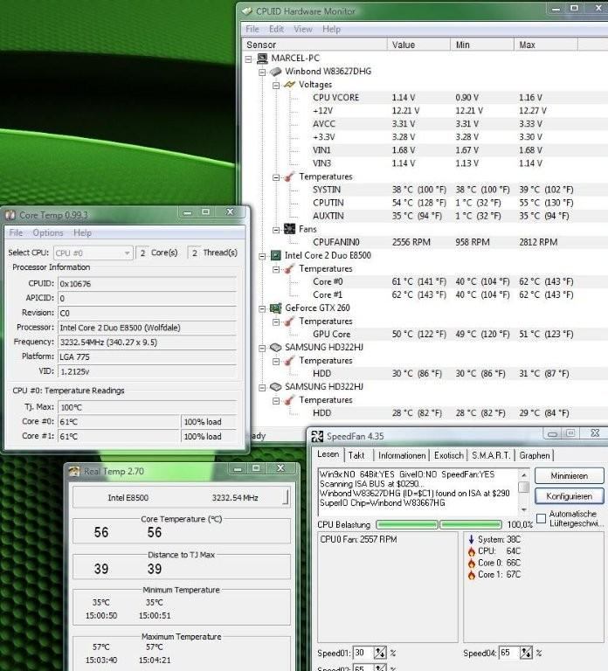The height and width of the screenshot is (671, 608).
Task: Open the Edit menu in Hardware Monitor
Action: (276, 29)
